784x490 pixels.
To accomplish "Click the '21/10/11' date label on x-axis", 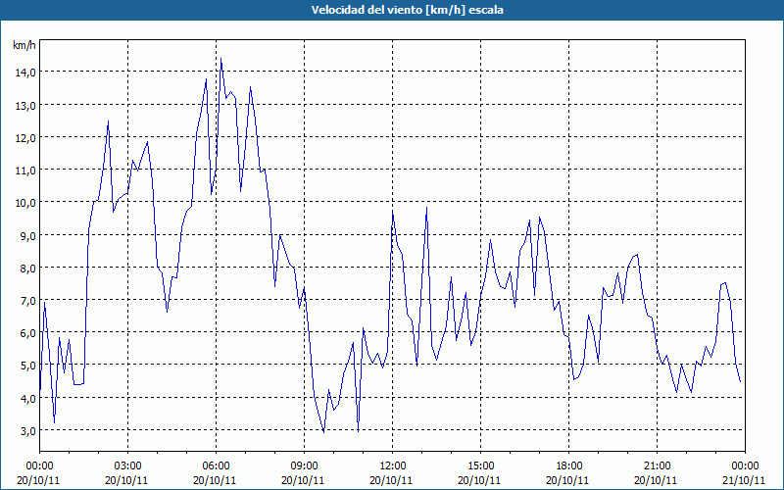I will coord(745,480).
